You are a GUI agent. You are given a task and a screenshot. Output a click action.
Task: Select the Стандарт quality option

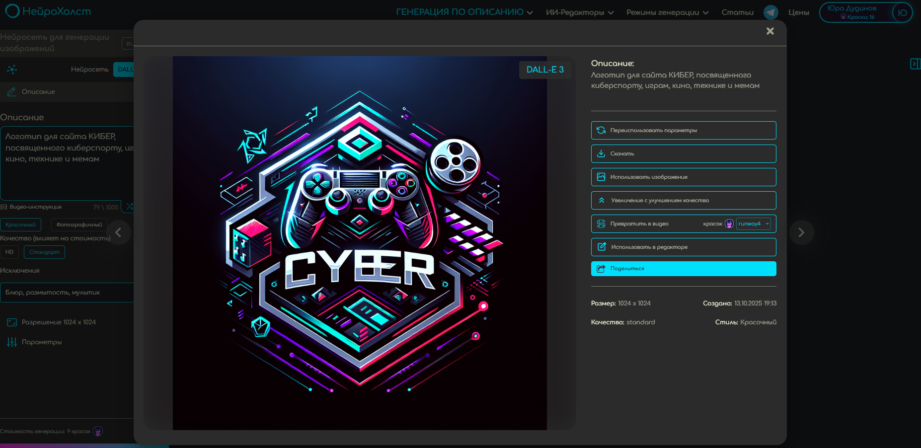coord(44,252)
